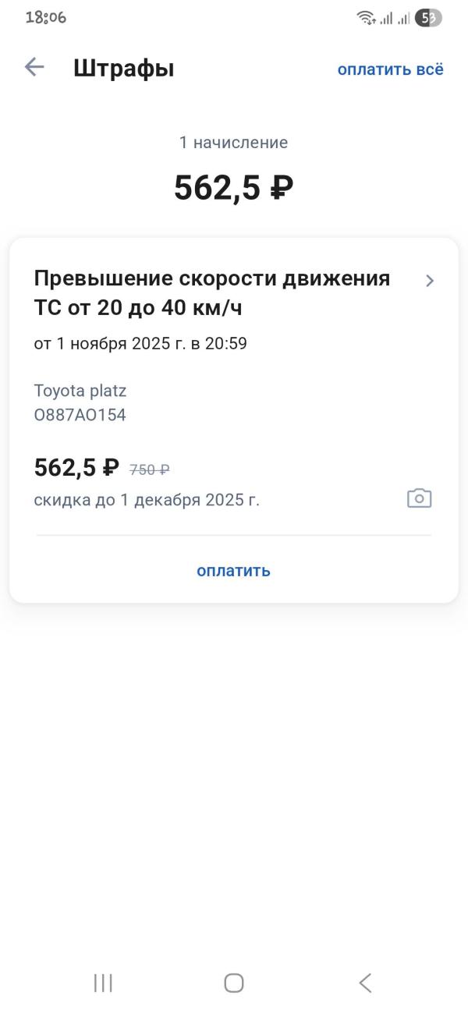The height and width of the screenshot is (1013, 468).
Task: Tap the Android back chevron at bottom right
Action: [364, 983]
